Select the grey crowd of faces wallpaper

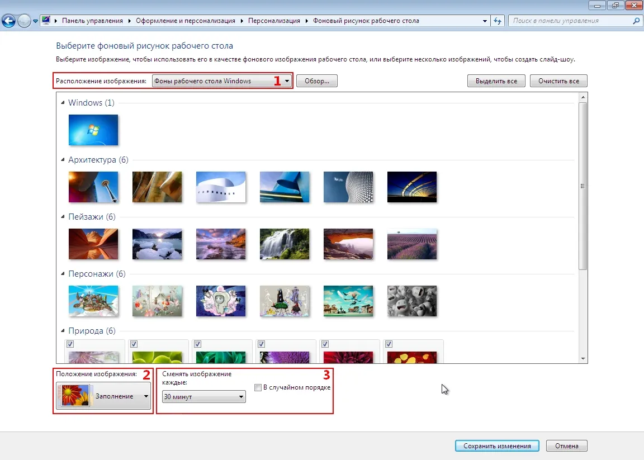click(412, 301)
